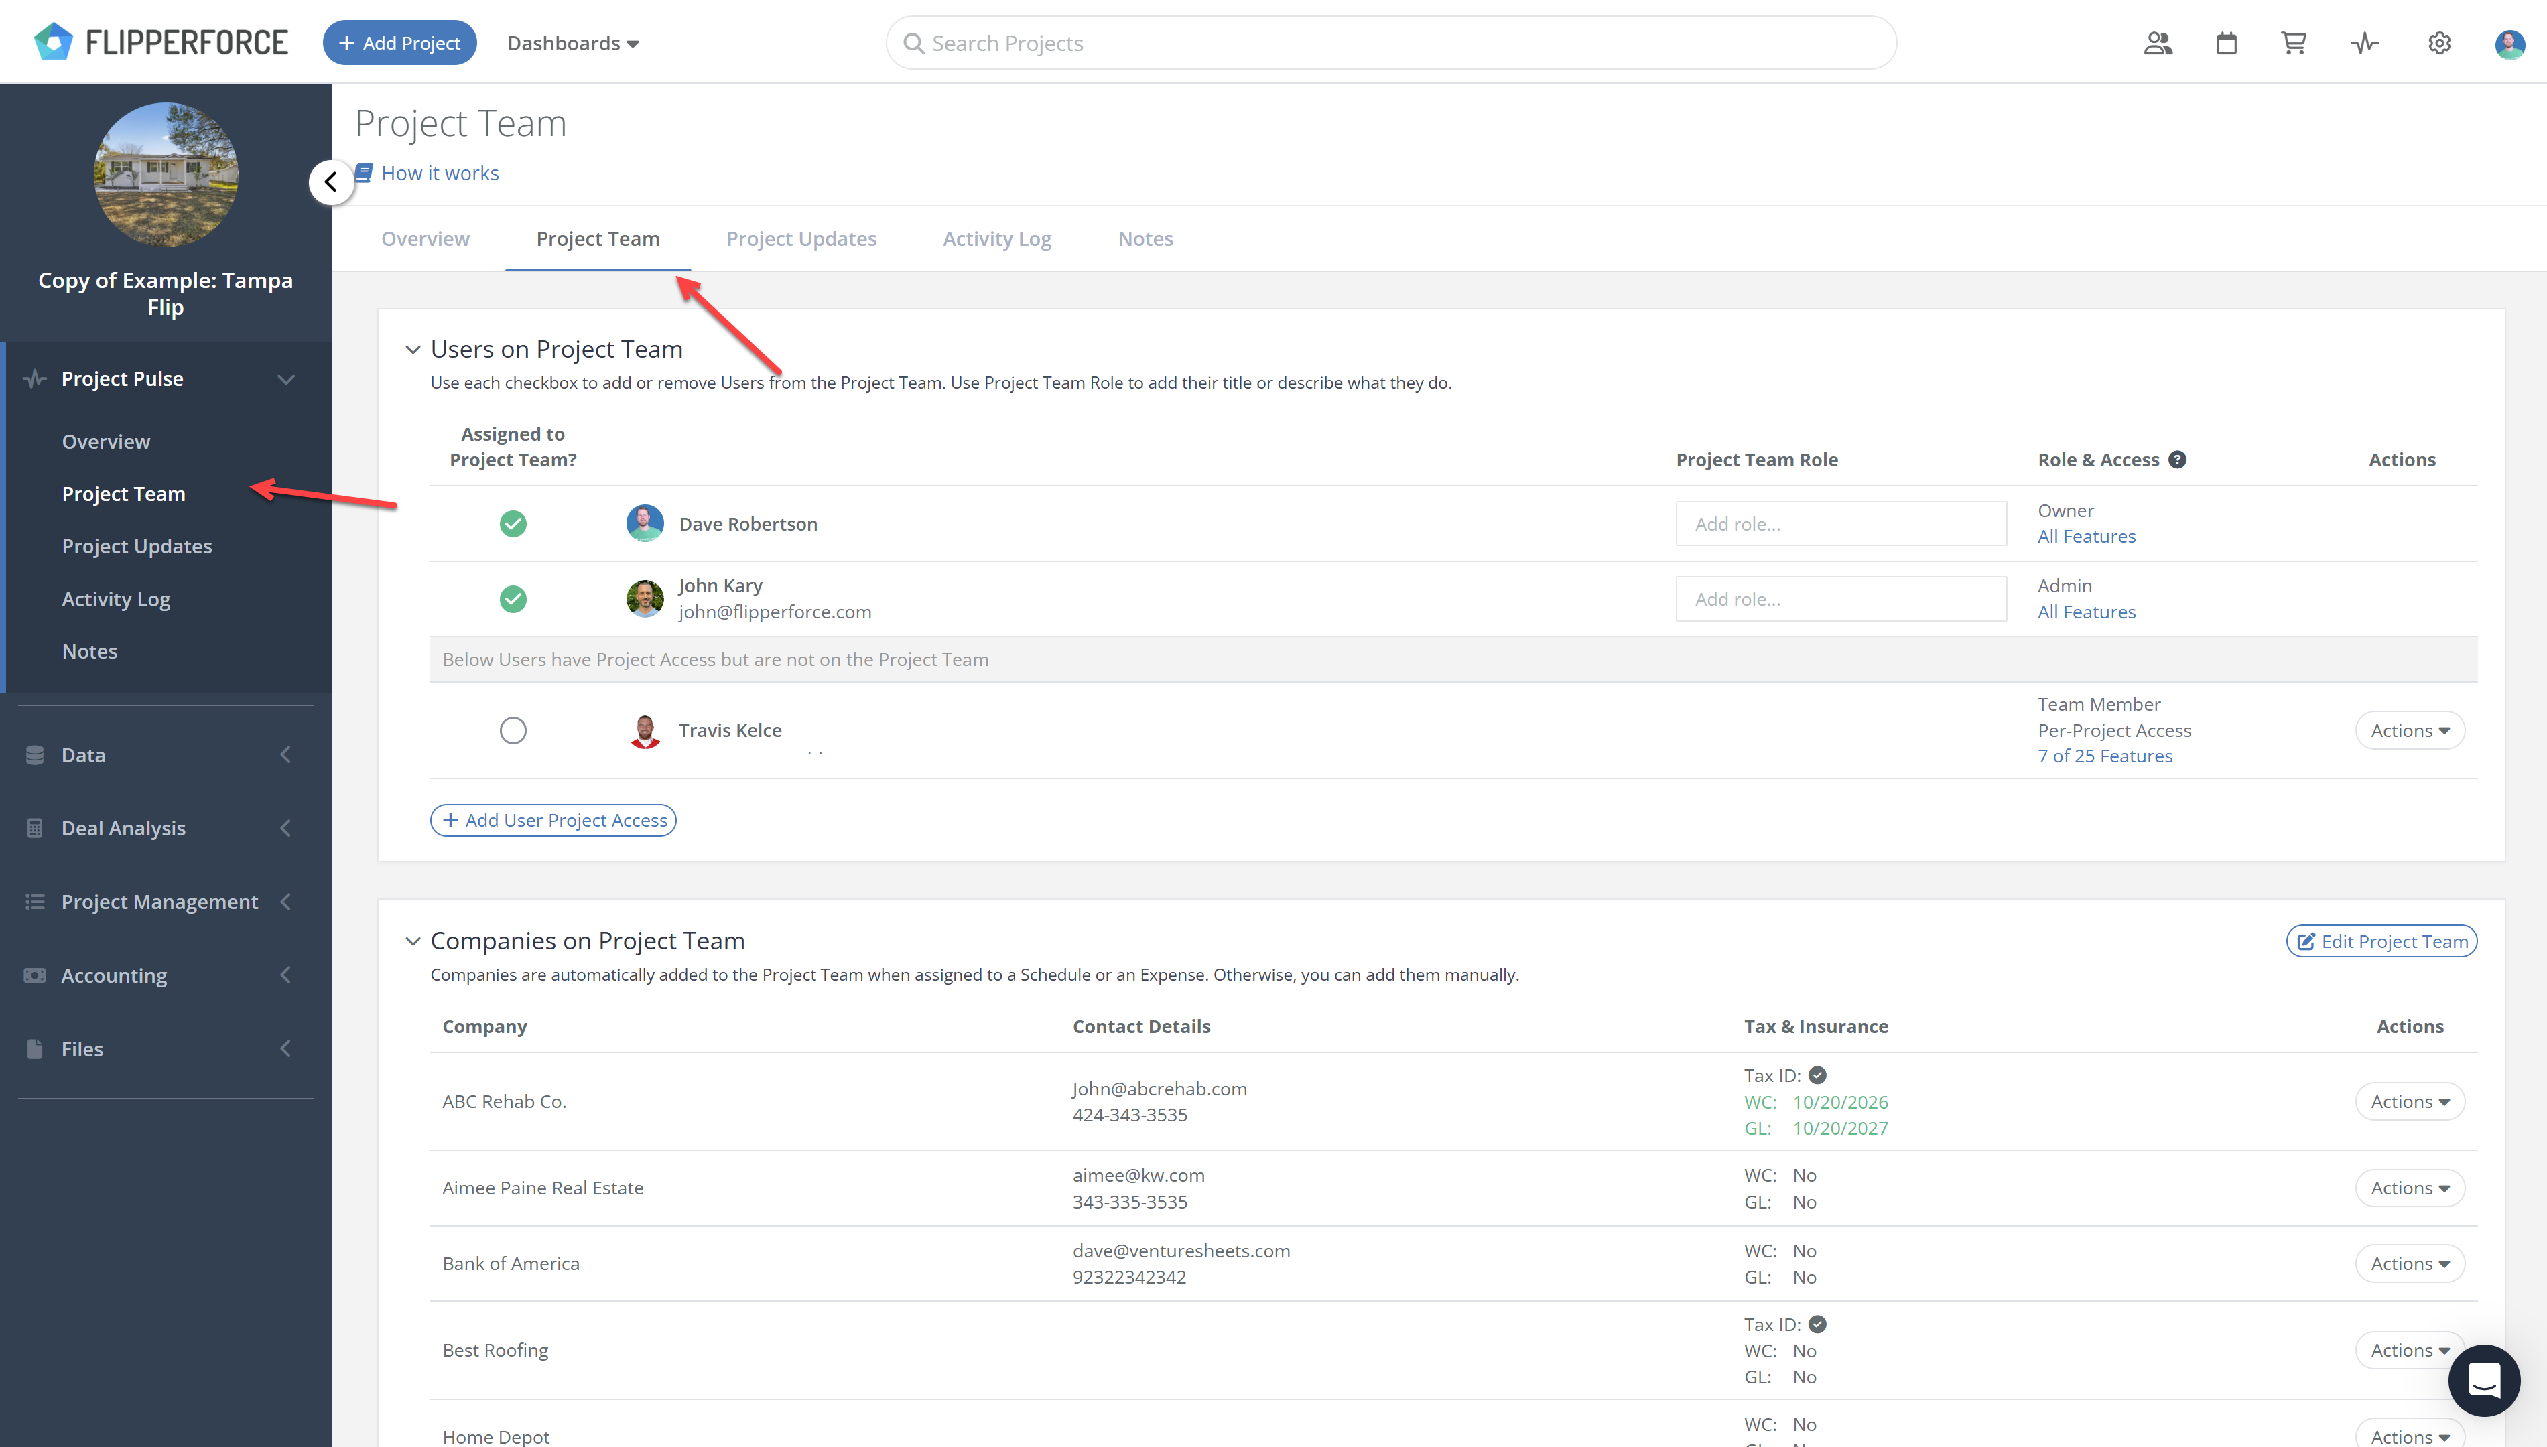Open Actions dropdown for Aimee Paine Real Estate
This screenshot has height=1447, width=2547.
pos(2409,1188)
